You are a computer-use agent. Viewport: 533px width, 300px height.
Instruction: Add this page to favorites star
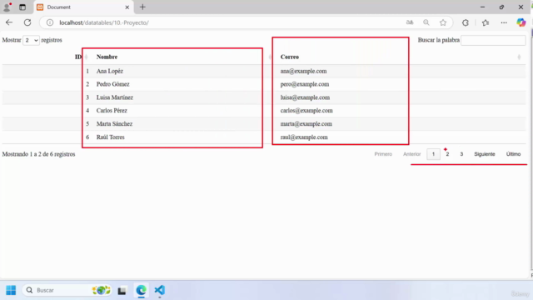pos(443,22)
